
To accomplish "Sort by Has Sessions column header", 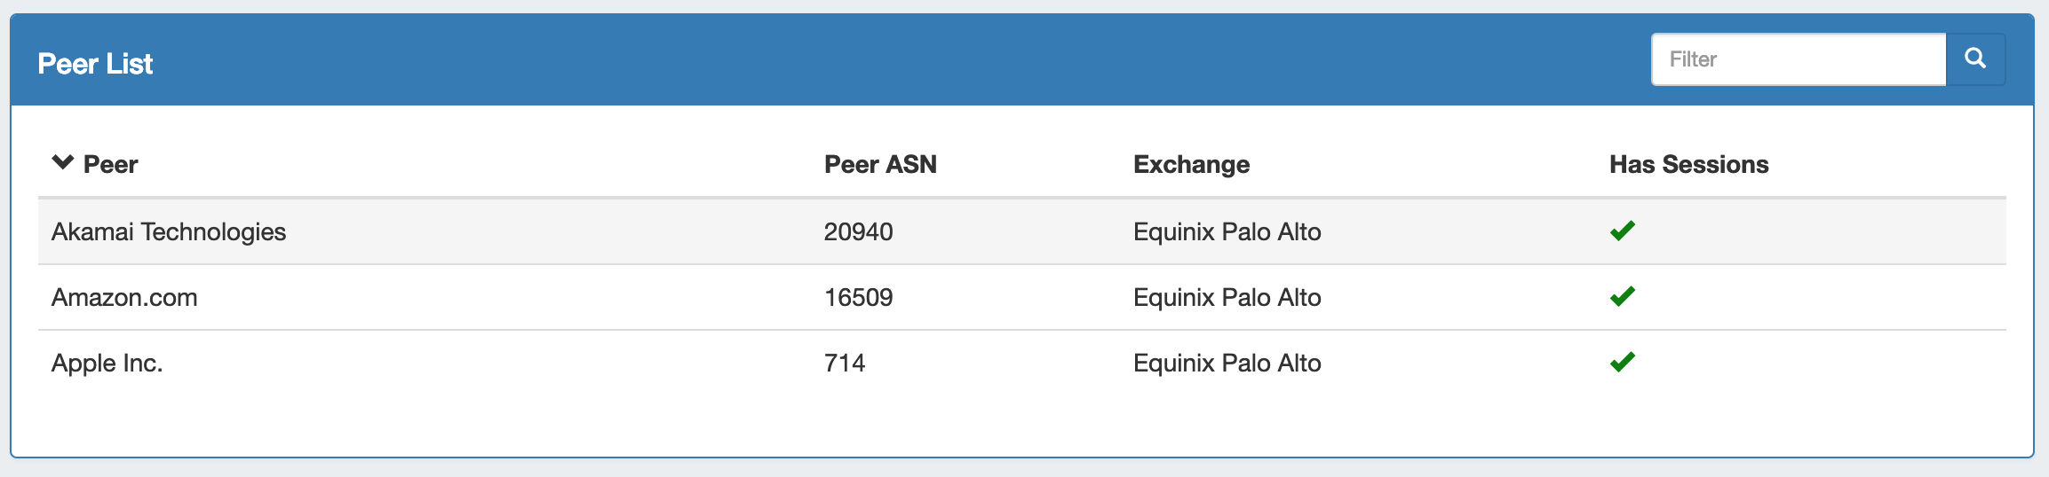I will (1688, 164).
